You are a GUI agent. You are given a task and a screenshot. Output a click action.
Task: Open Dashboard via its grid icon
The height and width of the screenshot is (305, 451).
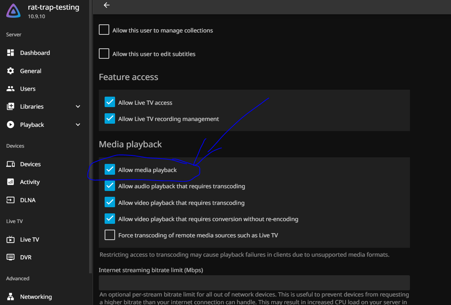[10, 53]
